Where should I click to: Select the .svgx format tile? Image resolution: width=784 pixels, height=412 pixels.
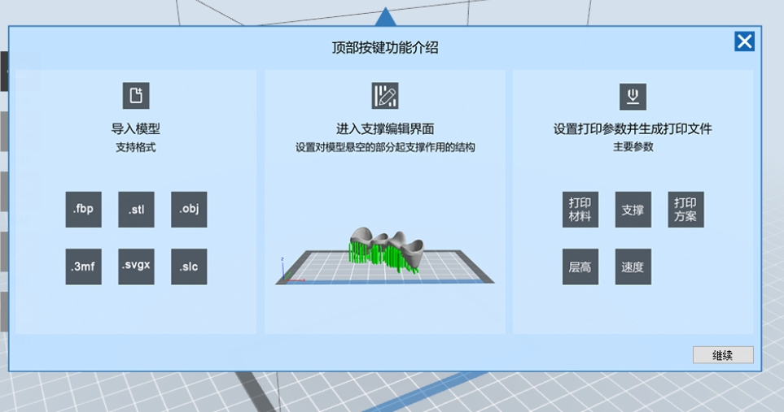tap(136, 267)
